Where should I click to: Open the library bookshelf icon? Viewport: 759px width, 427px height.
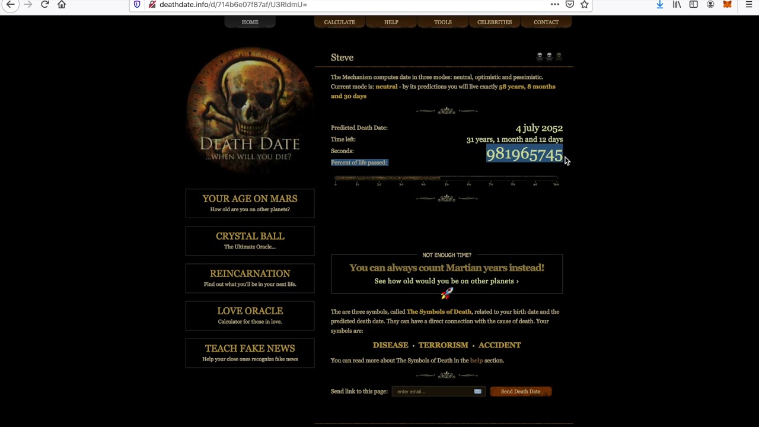677,4
